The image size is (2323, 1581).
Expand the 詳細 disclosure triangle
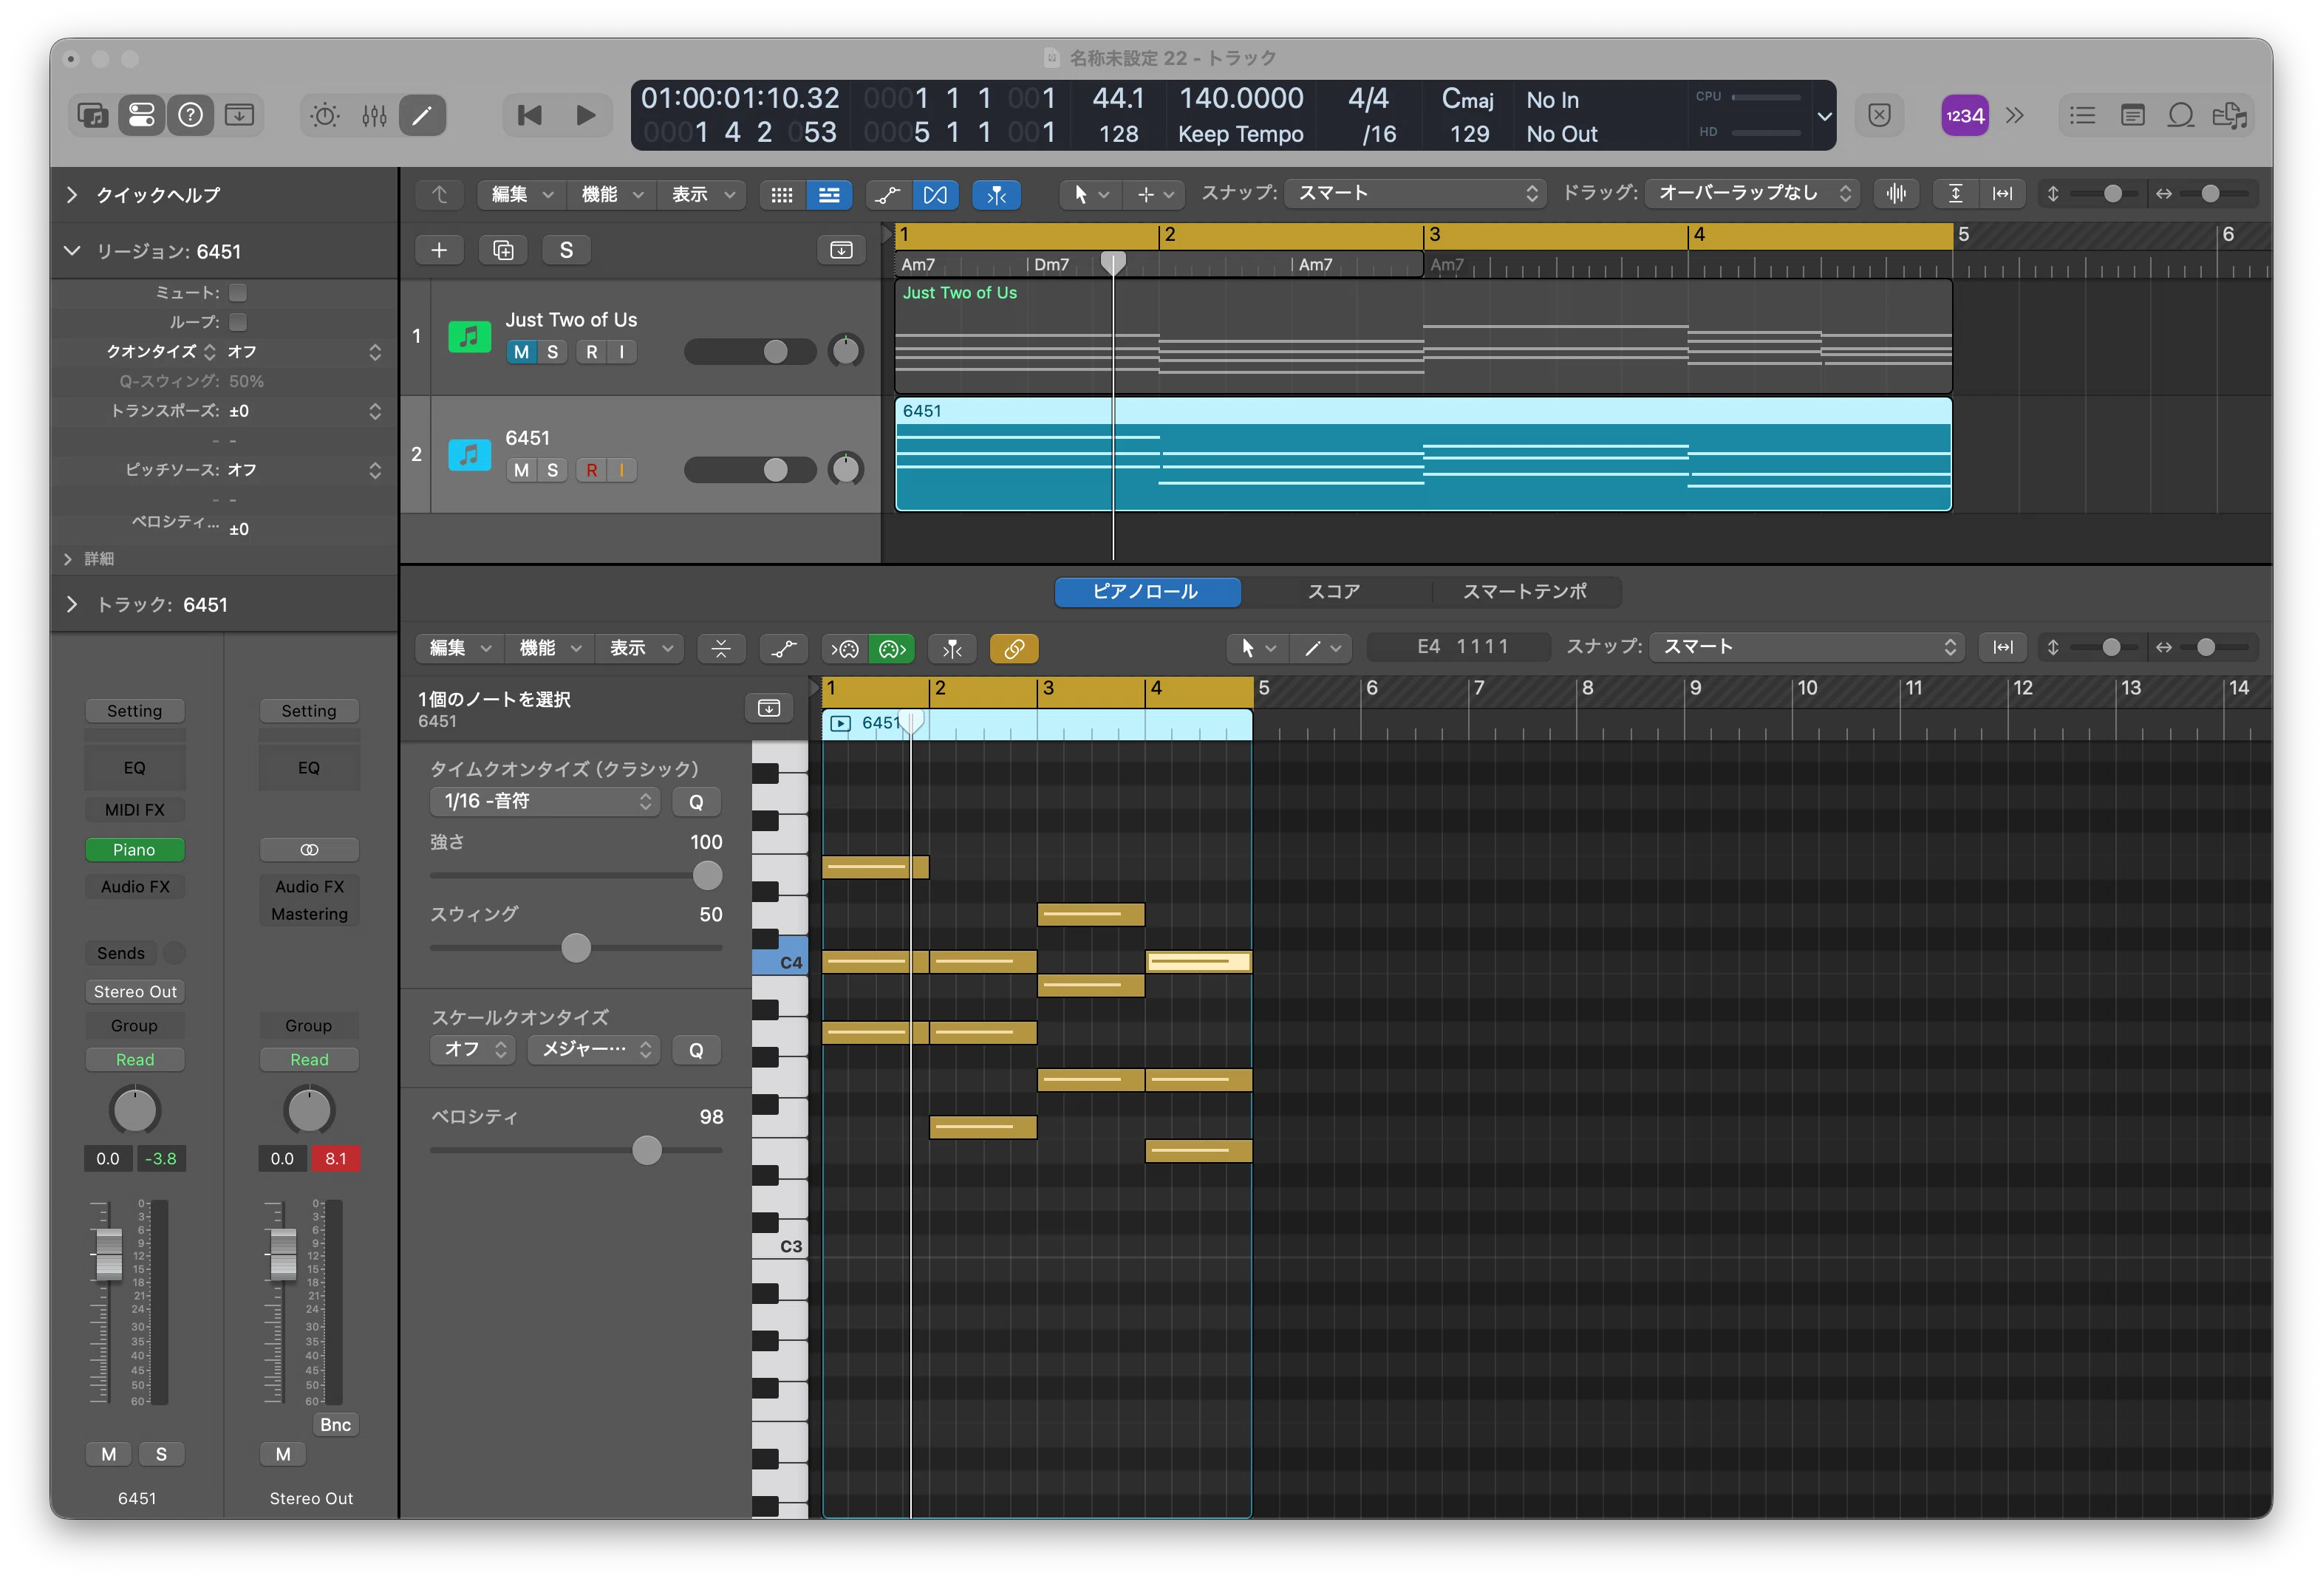68,559
